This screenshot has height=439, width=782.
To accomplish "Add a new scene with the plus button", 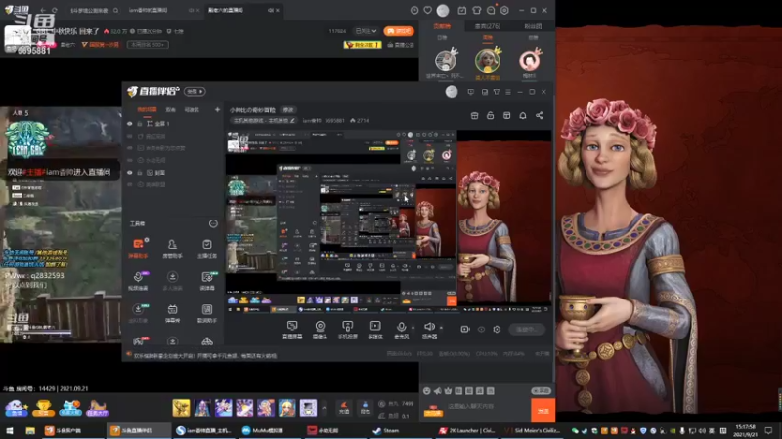I will coord(217,109).
